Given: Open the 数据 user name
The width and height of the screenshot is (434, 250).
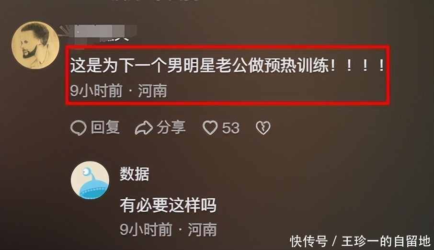Looking at the screenshot, I should (135, 174).
